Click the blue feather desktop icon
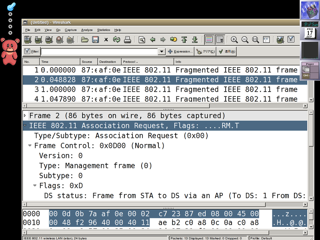Viewport: 320px width, 240px height. tap(11, 6)
